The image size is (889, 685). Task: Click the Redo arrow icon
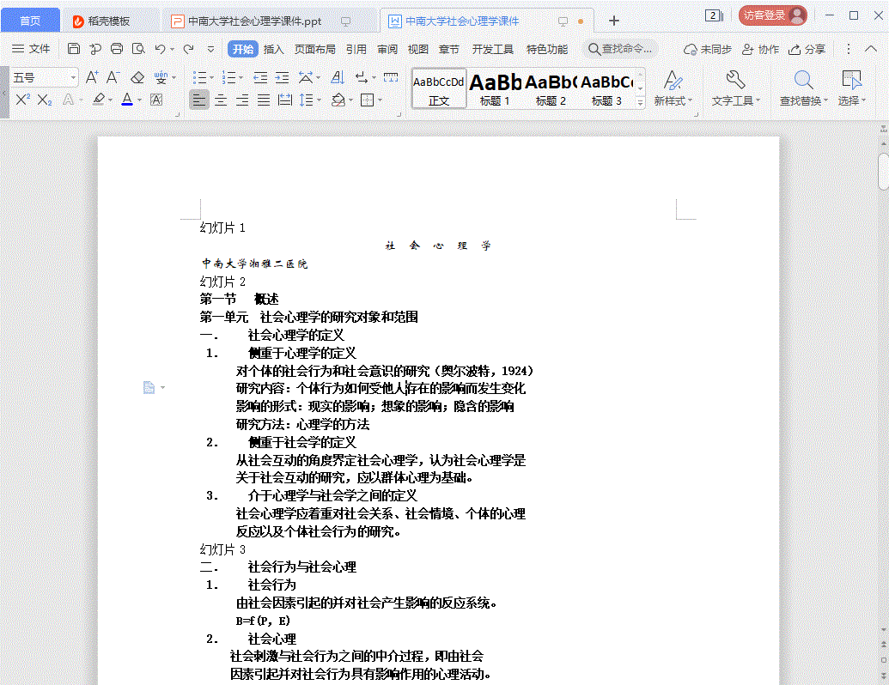coord(189,49)
